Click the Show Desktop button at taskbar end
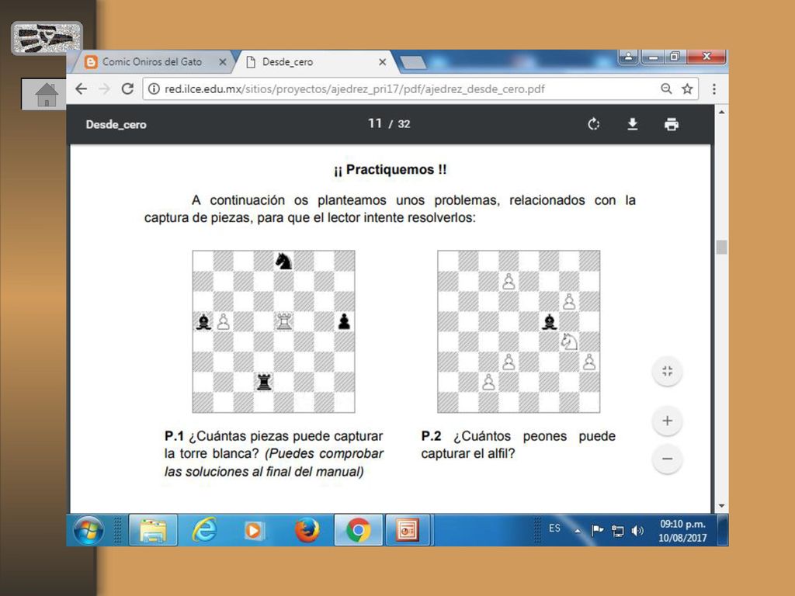The height and width of the screenshot is (596, 795). pos(724,530)
